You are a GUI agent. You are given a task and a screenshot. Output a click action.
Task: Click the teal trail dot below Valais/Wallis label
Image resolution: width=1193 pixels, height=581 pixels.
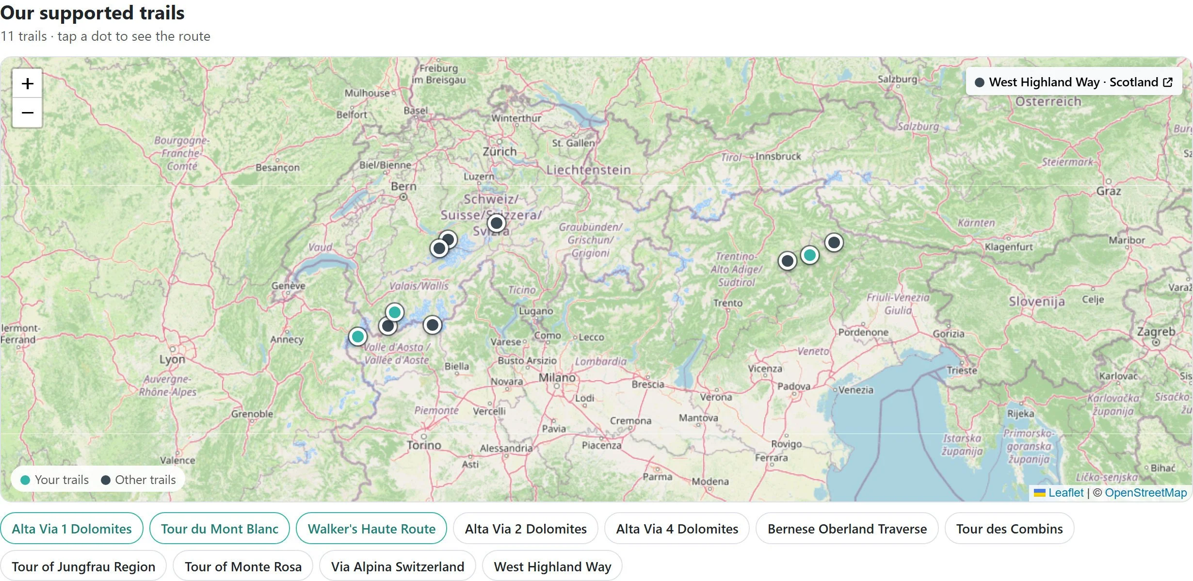[x=395, y=312]
